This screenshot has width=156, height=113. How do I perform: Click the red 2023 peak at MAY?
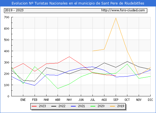69,57
